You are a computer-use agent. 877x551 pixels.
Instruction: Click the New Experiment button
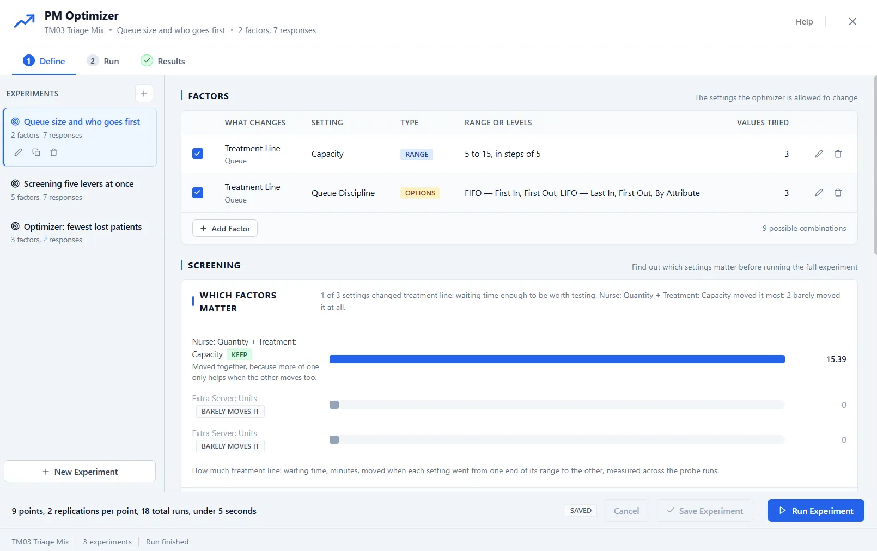pos(80,472)
